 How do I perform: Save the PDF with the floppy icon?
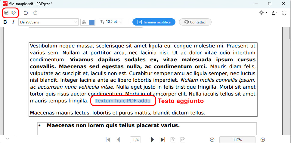(7, 13)
